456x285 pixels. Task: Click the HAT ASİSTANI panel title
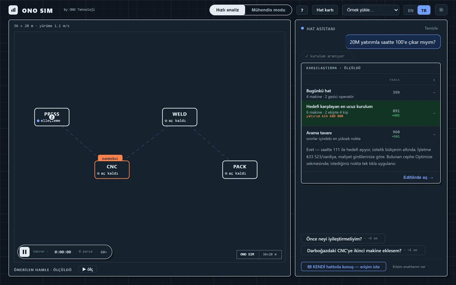point(321,29)
